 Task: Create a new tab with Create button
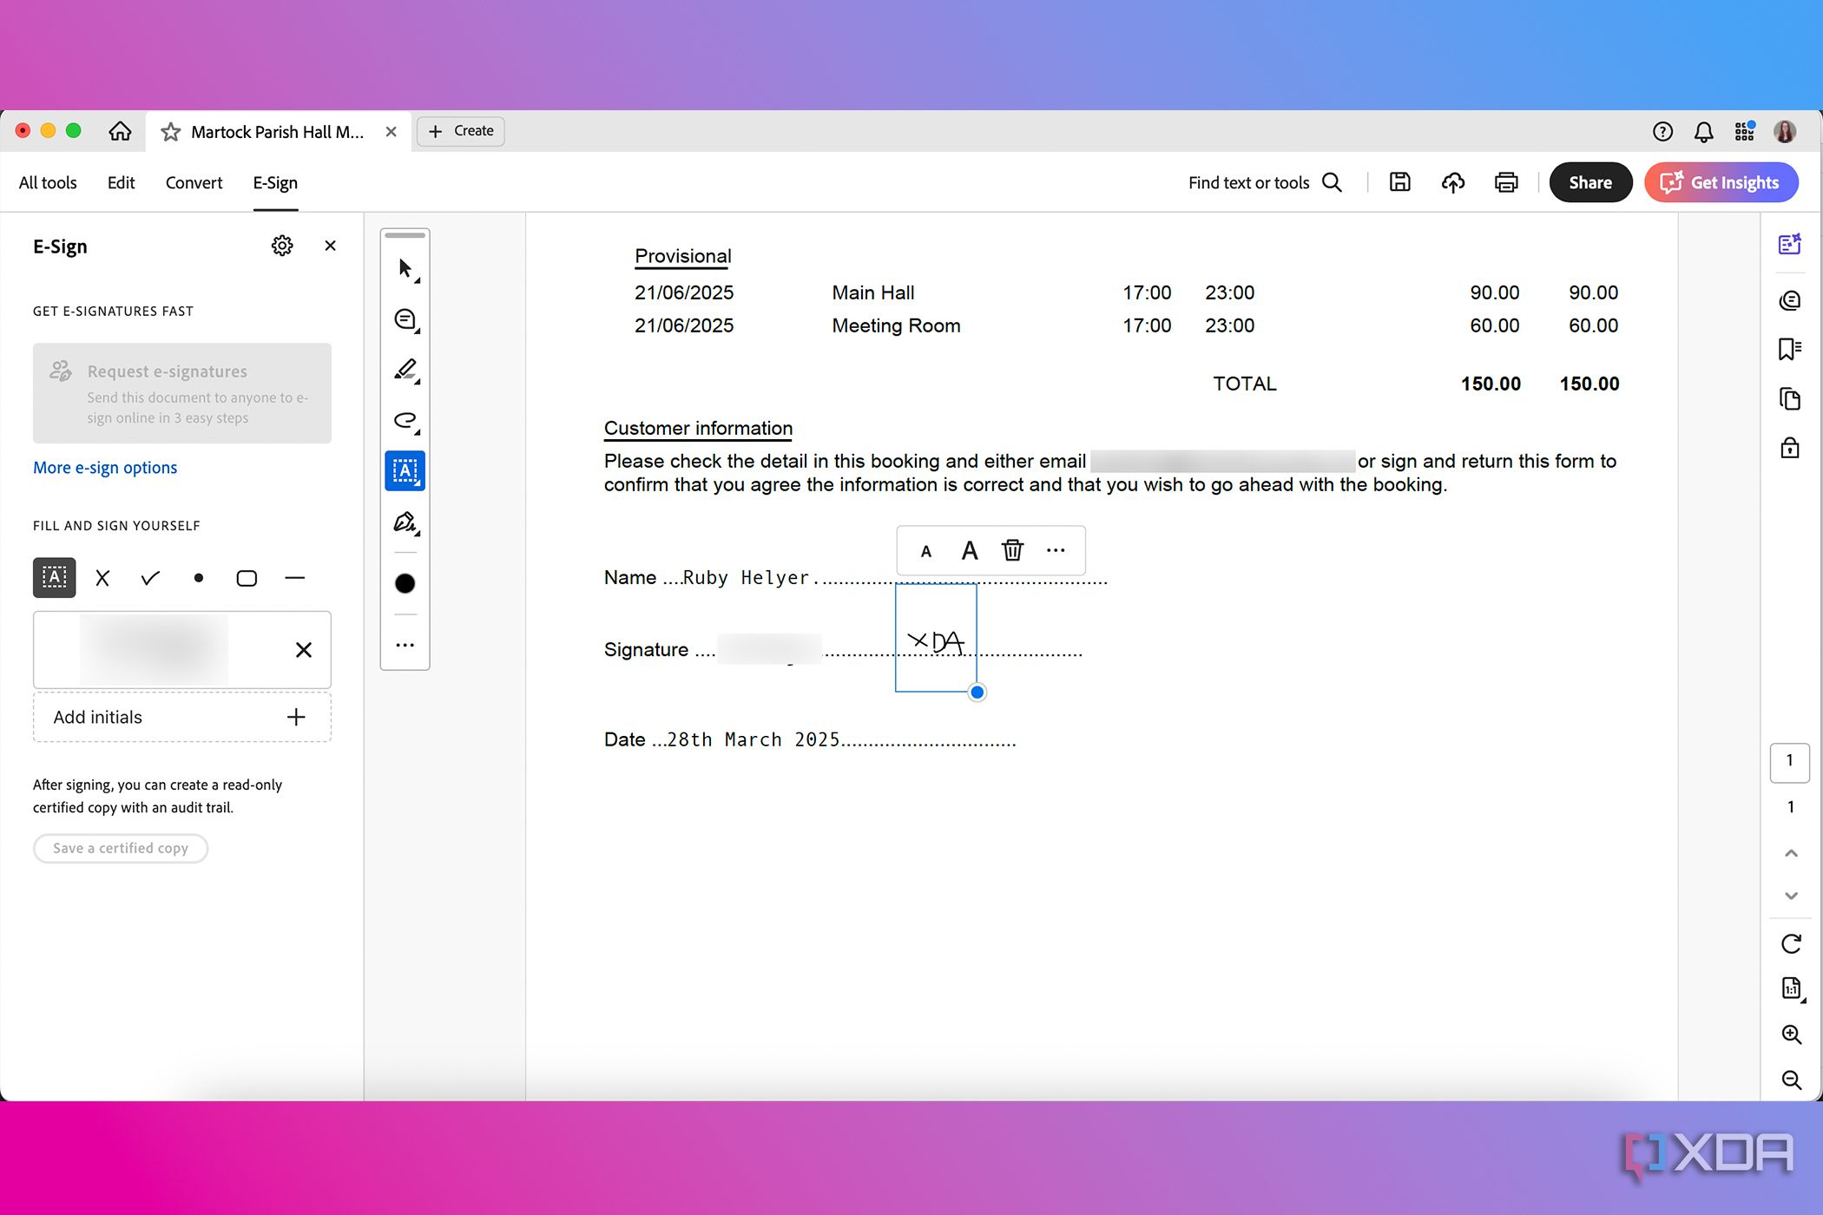(461, 131)
